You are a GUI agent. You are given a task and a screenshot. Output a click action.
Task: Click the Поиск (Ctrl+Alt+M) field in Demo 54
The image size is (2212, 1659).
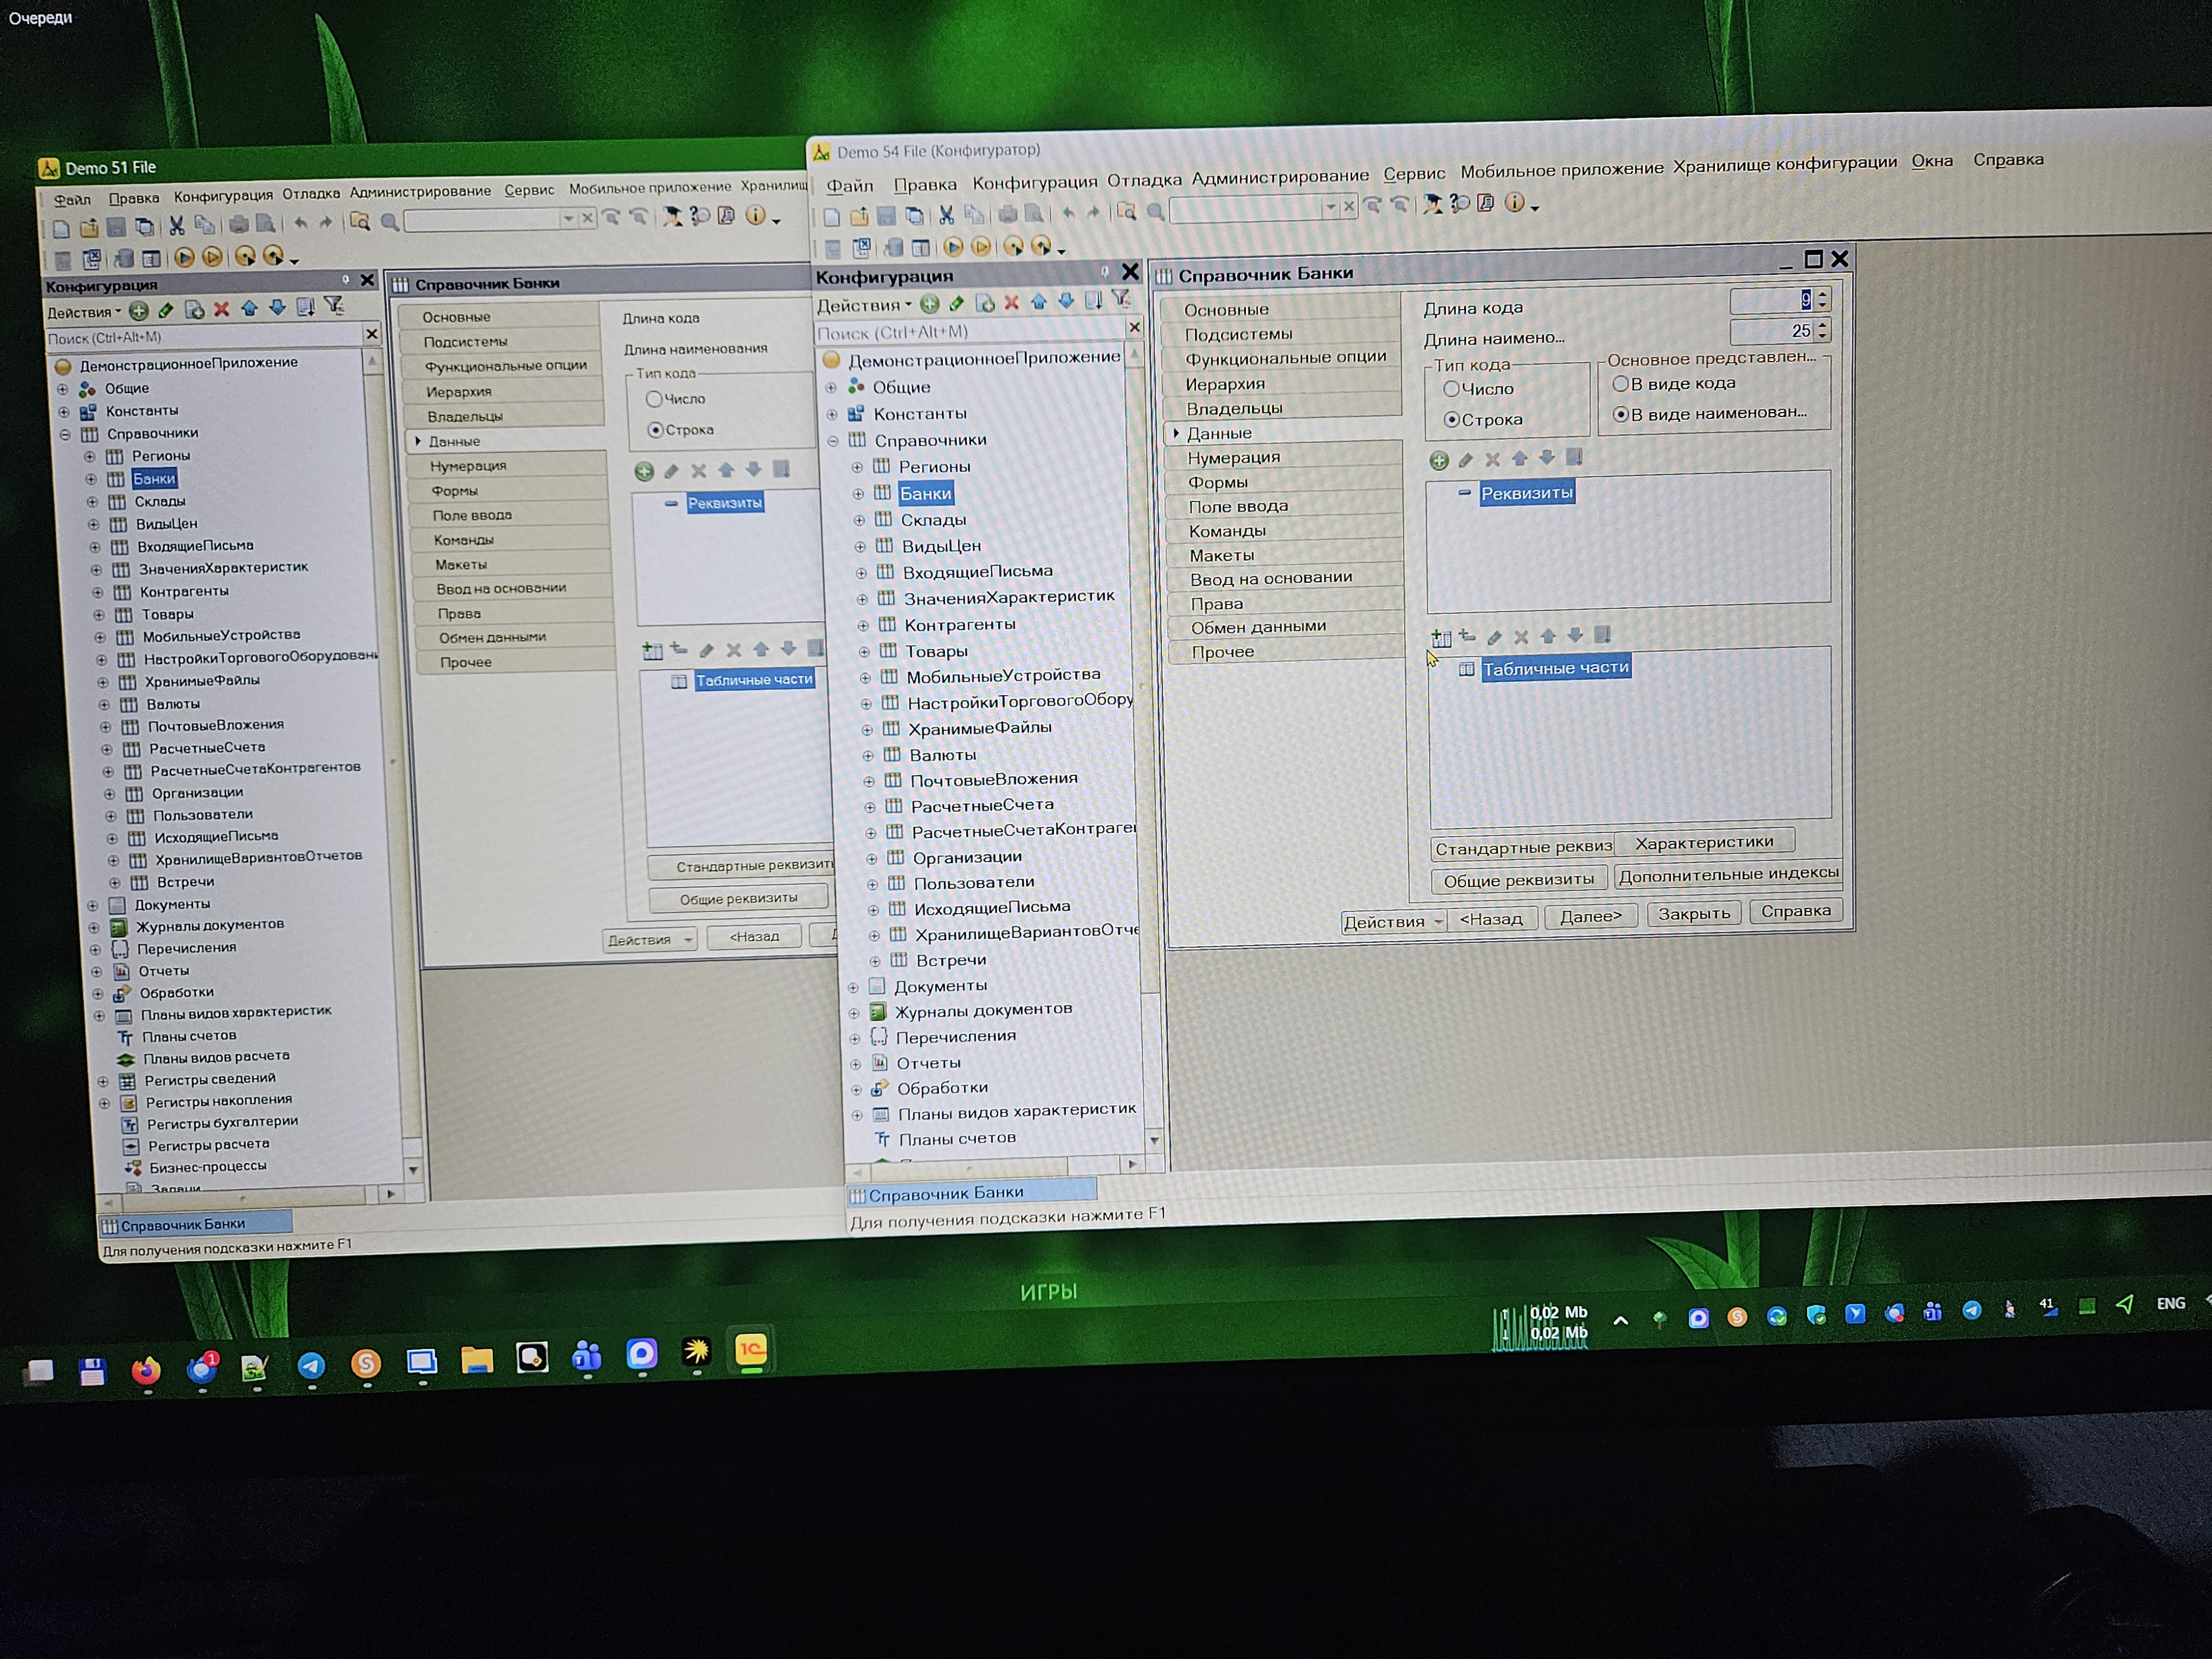[970, 332]
